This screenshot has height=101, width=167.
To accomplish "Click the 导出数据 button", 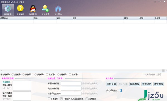I will pos(135,84).
